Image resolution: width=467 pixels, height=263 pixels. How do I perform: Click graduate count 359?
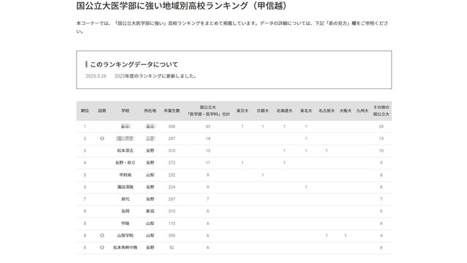click(x=172, y=235)
